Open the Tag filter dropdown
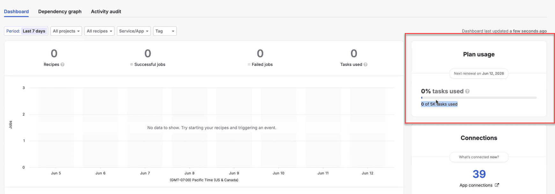The width and height of the screenshot is (555, 194). (165, 31)
